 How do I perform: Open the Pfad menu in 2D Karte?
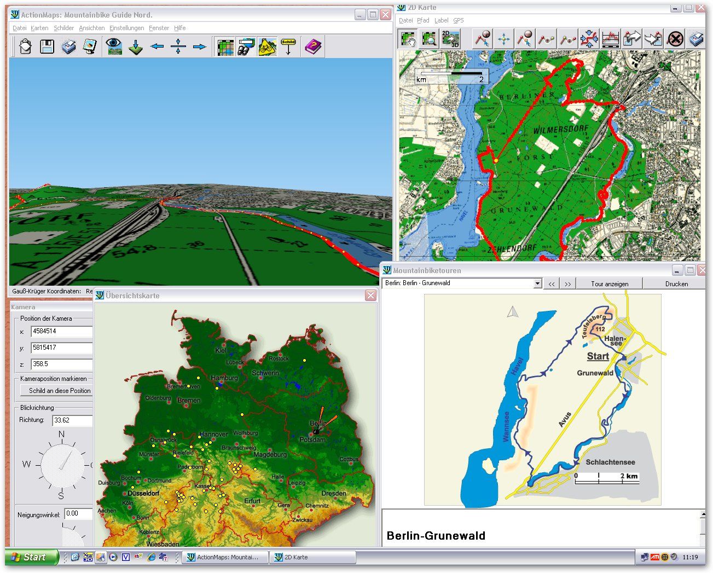423,20
